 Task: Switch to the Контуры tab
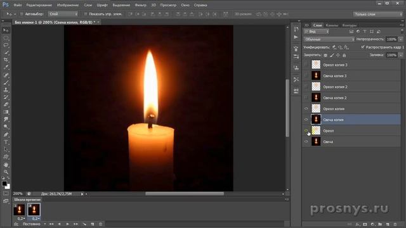click(x=350, y=25)
